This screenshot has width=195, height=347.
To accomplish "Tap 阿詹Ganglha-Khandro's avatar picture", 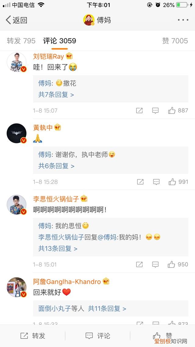I will point(16,287).
